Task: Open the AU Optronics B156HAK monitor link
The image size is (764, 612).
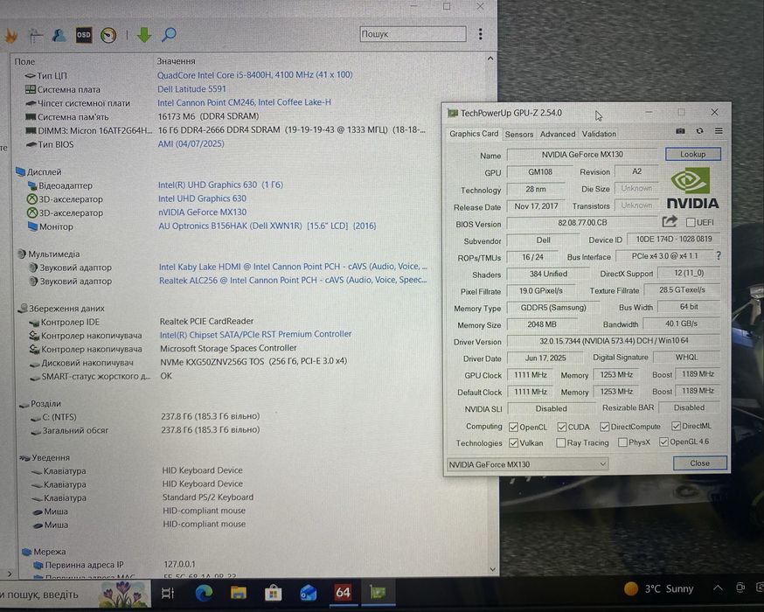Action: click(267, 226)
